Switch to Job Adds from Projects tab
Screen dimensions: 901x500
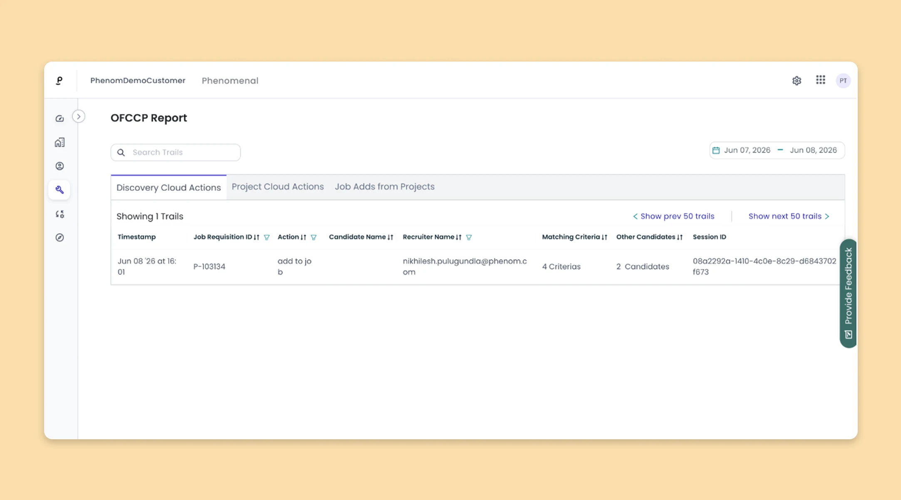point(384,187)
